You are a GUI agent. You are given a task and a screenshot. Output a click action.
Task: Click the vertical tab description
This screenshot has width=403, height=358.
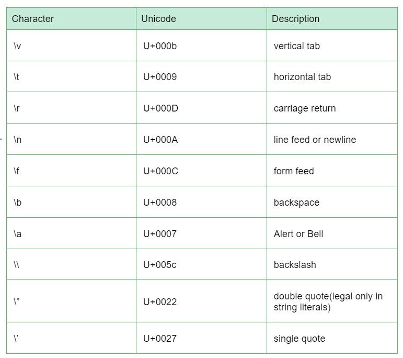296,46
